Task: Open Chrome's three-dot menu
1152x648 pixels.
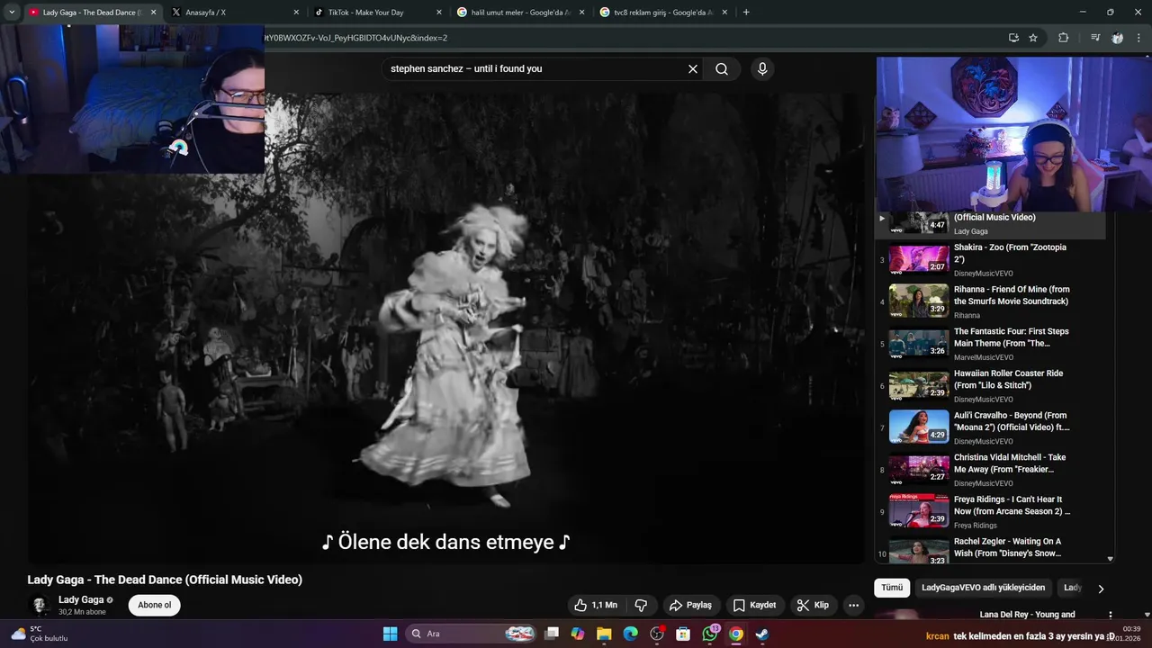Action: (1138, 38)
